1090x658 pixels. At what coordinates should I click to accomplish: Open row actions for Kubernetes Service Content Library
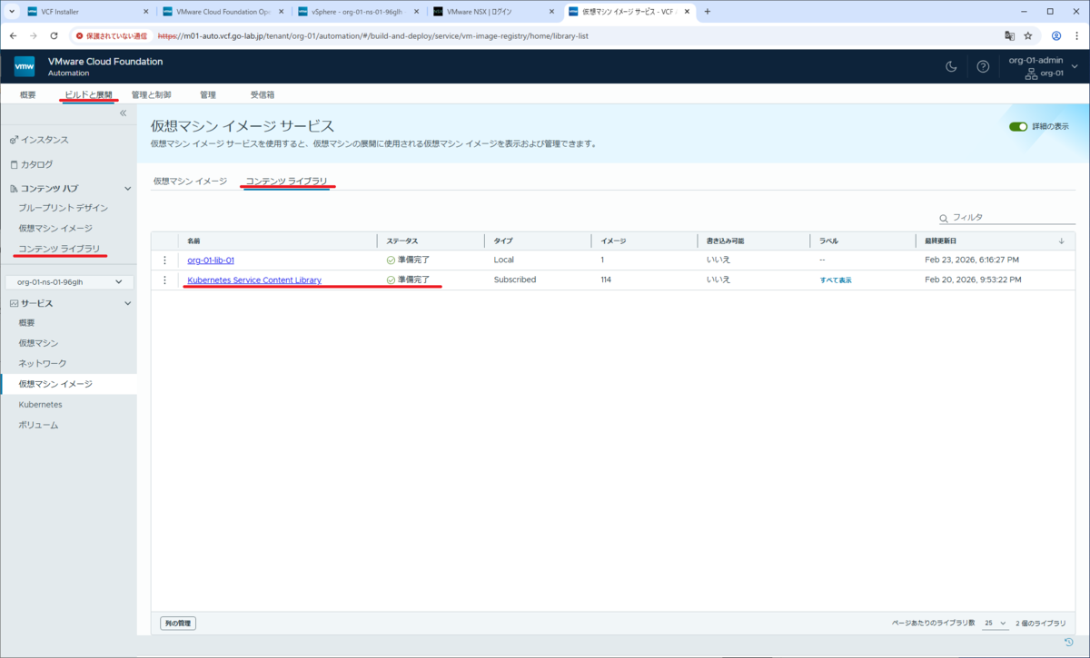tap(164, 280)
